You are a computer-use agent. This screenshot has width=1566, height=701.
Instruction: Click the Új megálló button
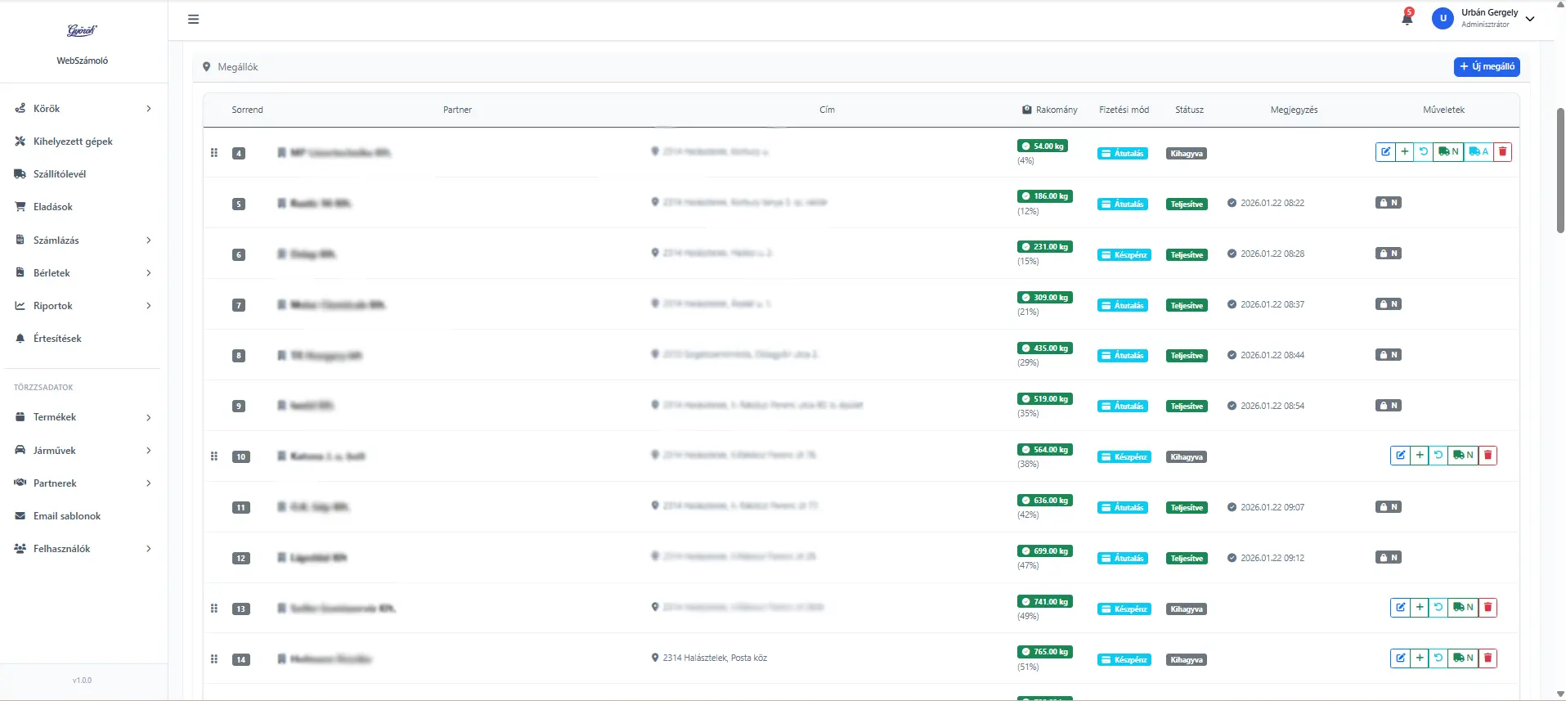(1486, 67)
